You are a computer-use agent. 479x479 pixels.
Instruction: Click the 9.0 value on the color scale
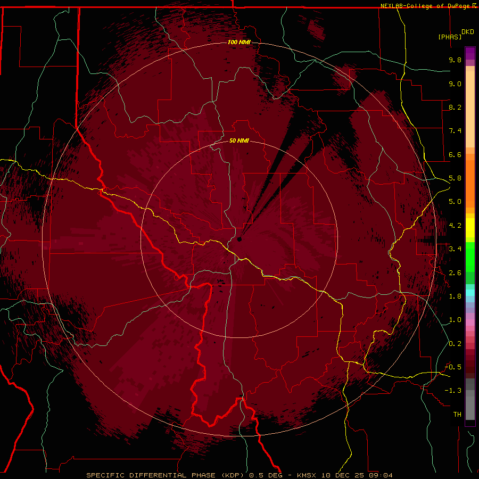455,84
